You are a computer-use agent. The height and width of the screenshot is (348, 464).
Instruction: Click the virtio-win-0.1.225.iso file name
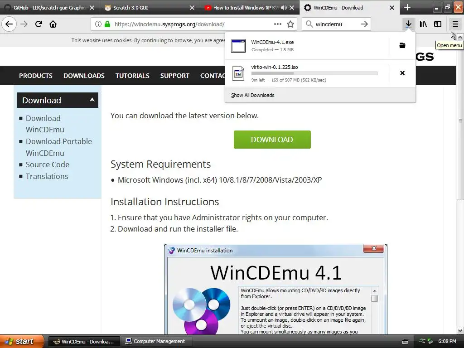coord(275,67)
